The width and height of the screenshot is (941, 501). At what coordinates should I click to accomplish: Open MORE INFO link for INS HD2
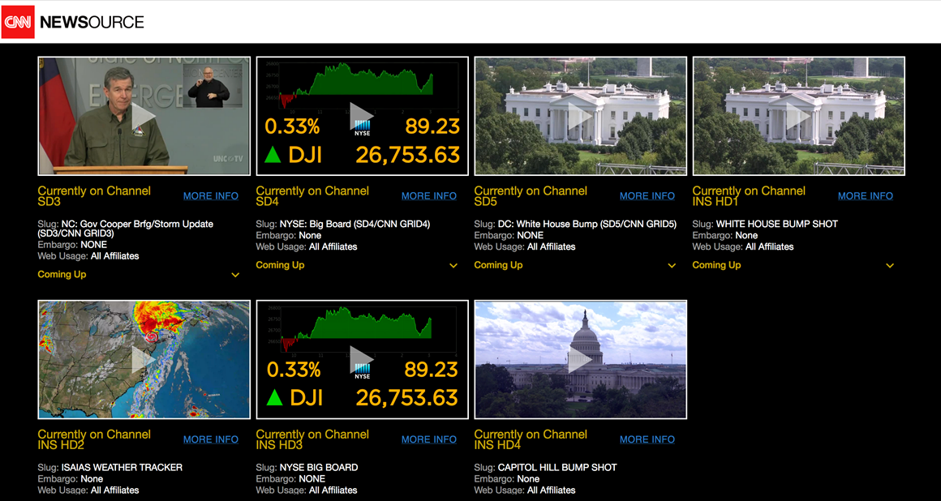211,440
